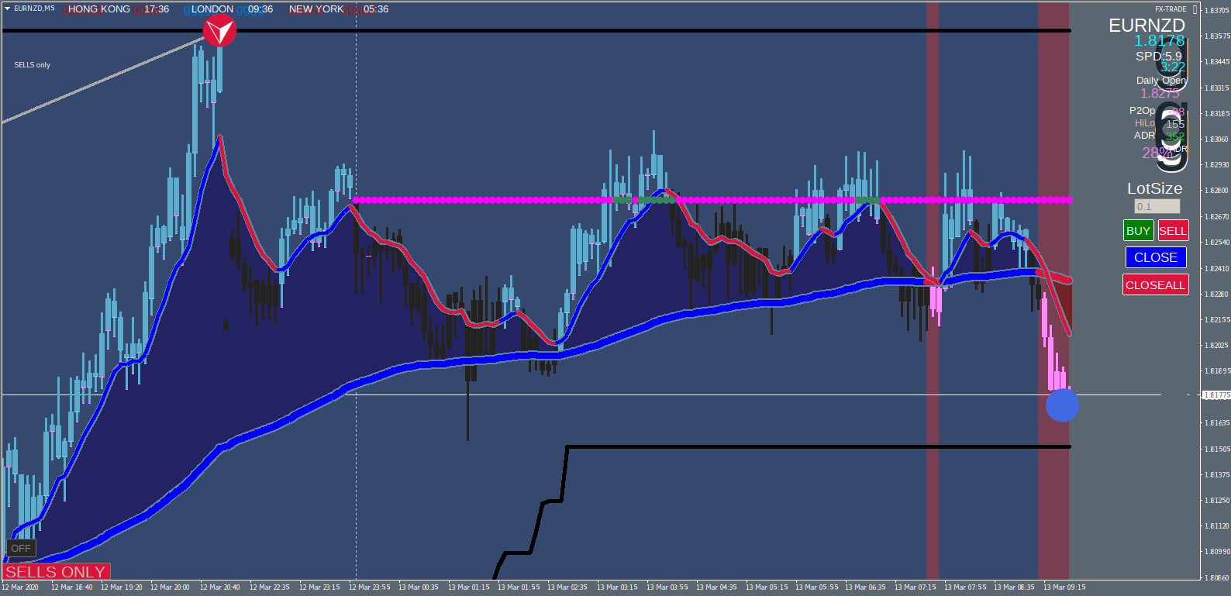The height and width of the screenshot is (596, 1231).
Task: Click the SPD:5.9 spread readout
Action: click(x=1159, y=57)
